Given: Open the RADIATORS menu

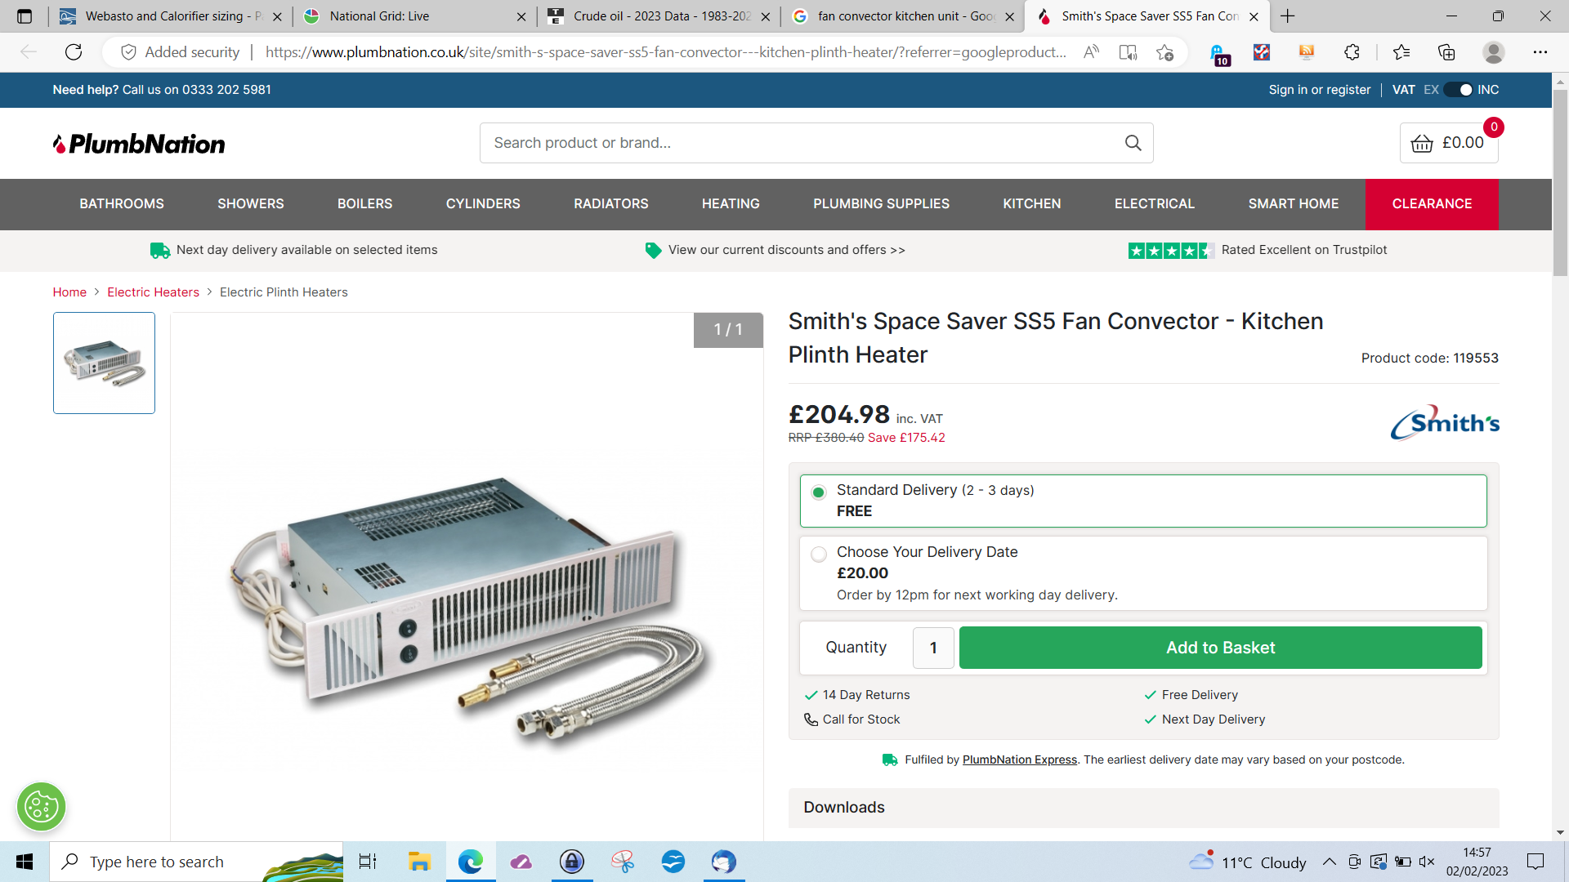Looking at the screenshot, I should pos(611,204).
